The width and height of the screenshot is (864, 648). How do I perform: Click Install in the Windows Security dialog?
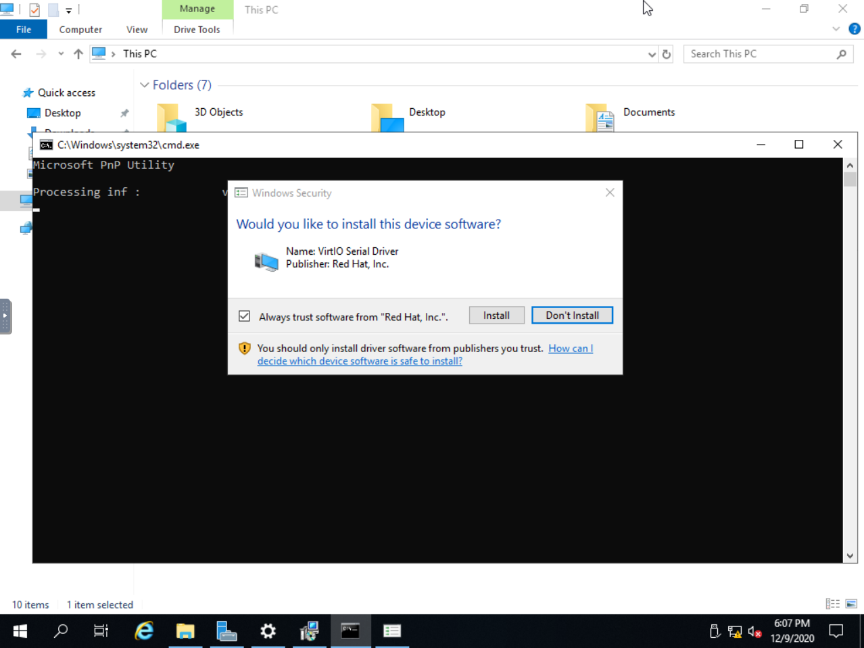tap(496, 316)
